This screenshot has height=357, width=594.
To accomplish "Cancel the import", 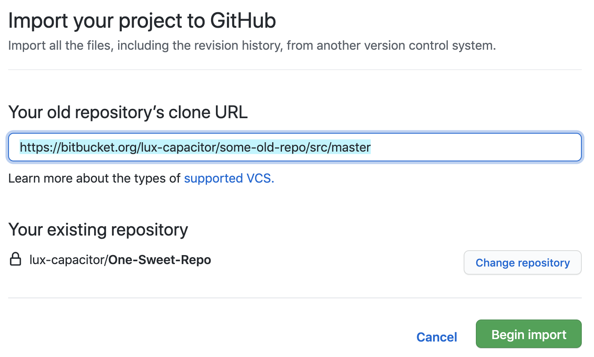I will (436, 337).
